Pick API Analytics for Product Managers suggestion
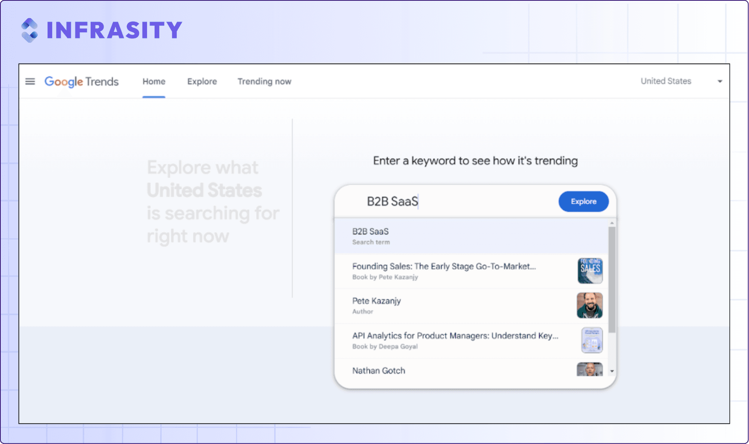This screenshot has width=749, height=444. click(471, 341)
